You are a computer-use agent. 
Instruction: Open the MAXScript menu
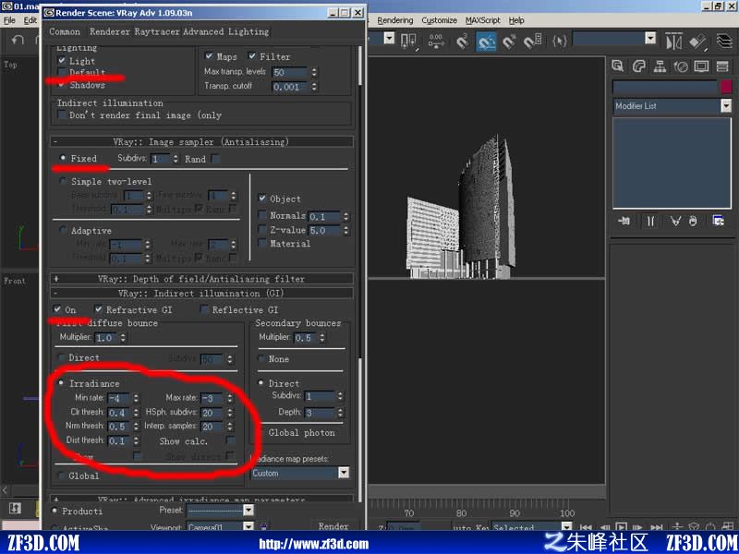tap(482, 20)
